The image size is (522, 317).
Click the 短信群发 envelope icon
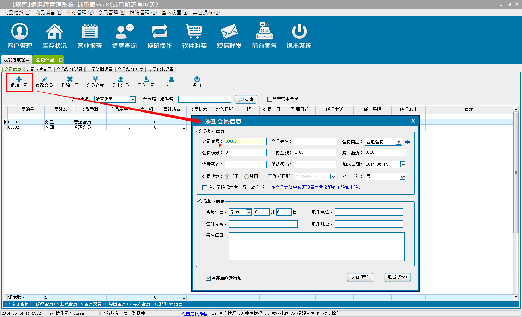(x=229, y=32)
